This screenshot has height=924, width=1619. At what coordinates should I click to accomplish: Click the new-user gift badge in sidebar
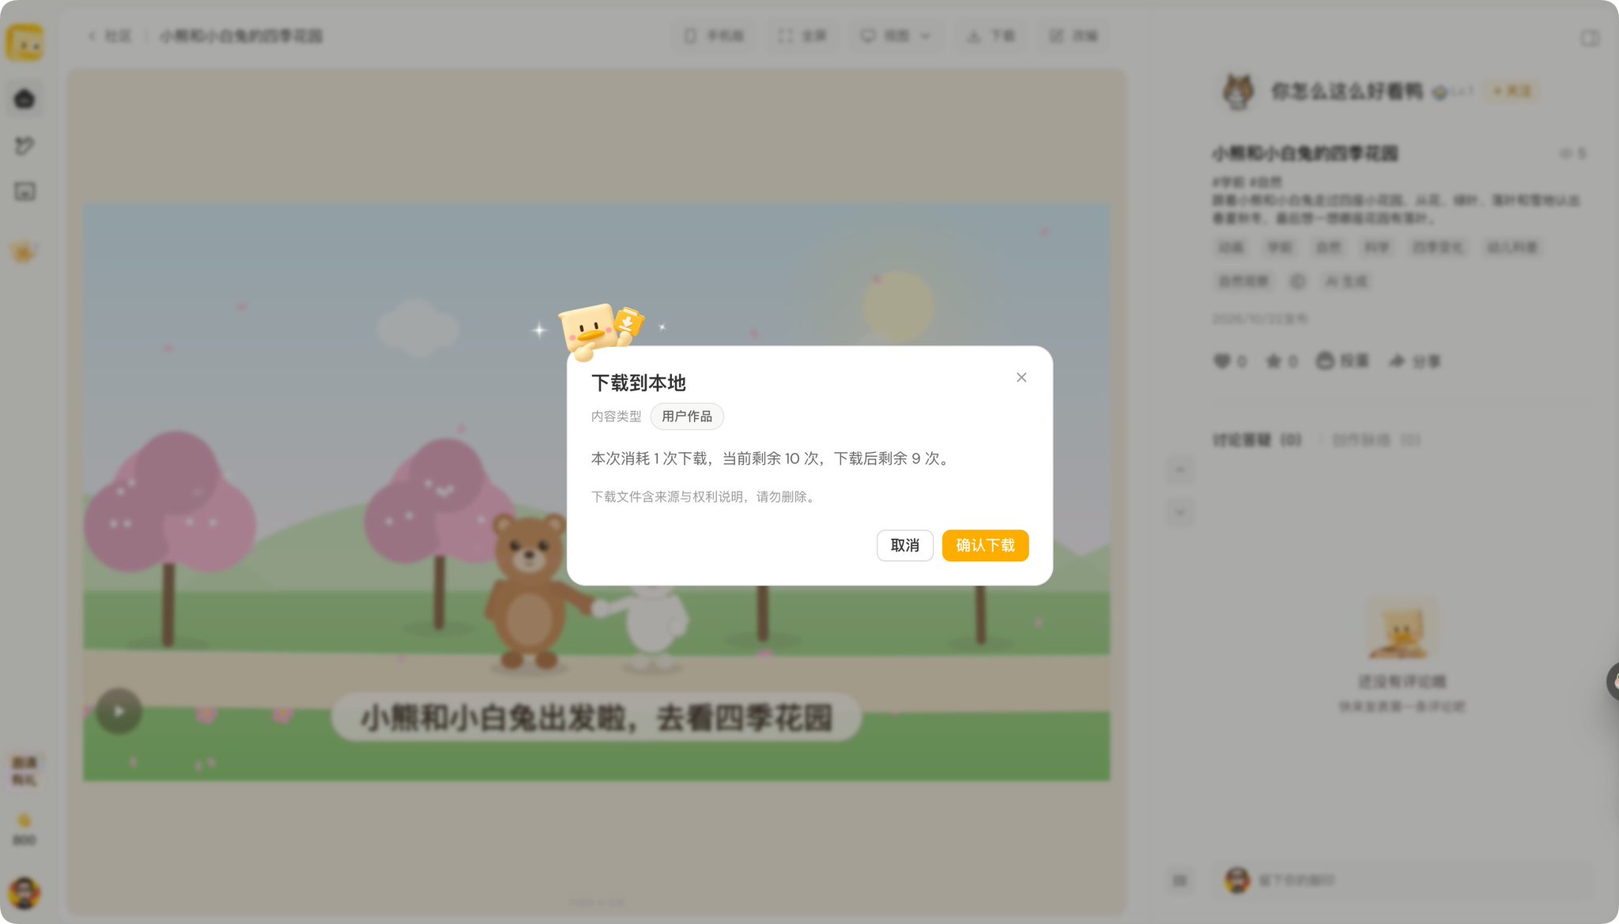pos(25,771)
